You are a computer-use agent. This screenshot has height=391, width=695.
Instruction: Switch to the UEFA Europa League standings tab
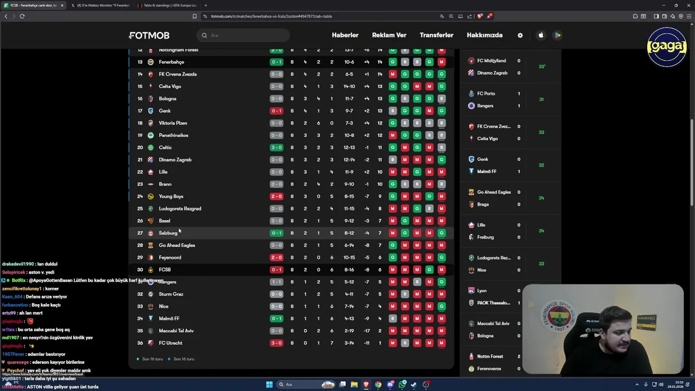tap(168, 5)
